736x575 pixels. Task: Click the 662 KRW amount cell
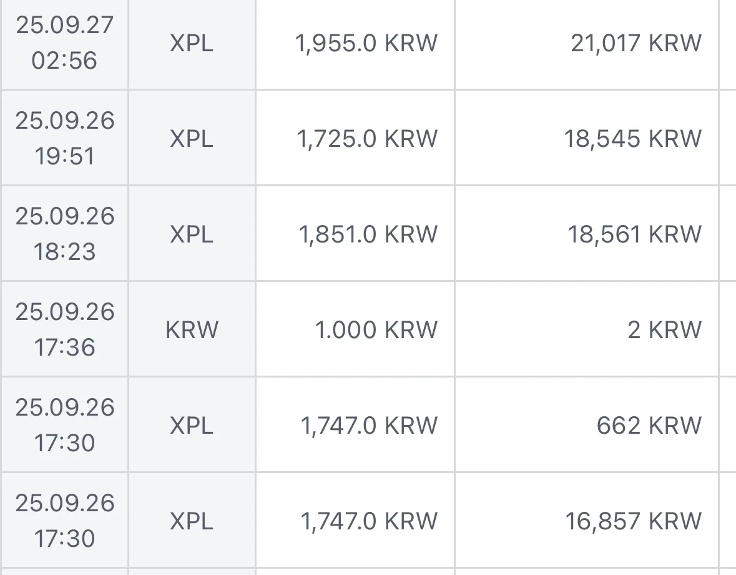point(649,426)
